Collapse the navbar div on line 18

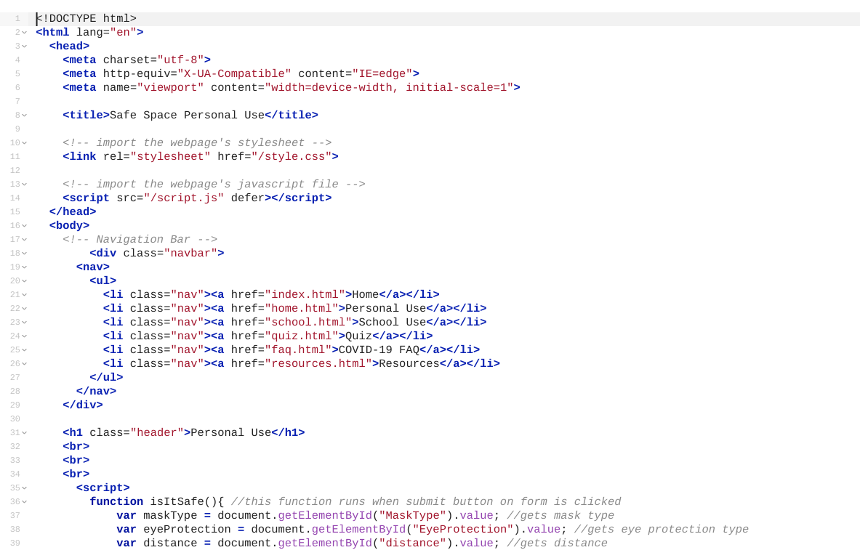click(x=24, y=254)
